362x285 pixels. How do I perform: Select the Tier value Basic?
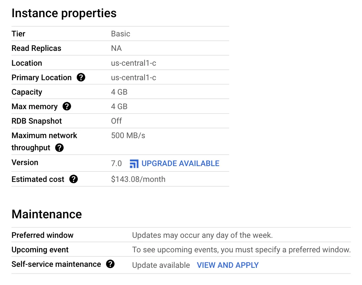(121, 34)
